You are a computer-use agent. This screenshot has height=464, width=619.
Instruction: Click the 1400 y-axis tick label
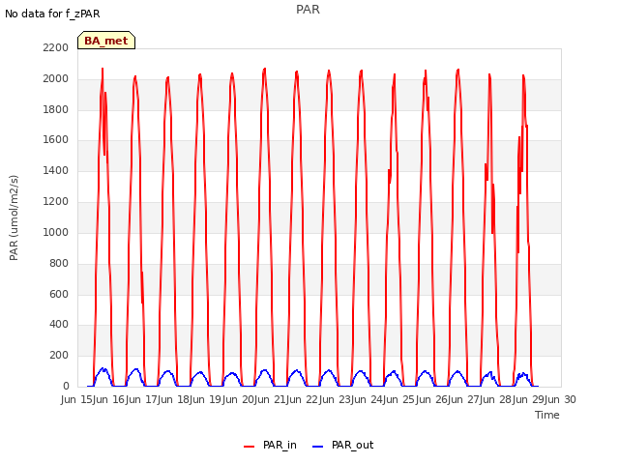pos(56,170)
